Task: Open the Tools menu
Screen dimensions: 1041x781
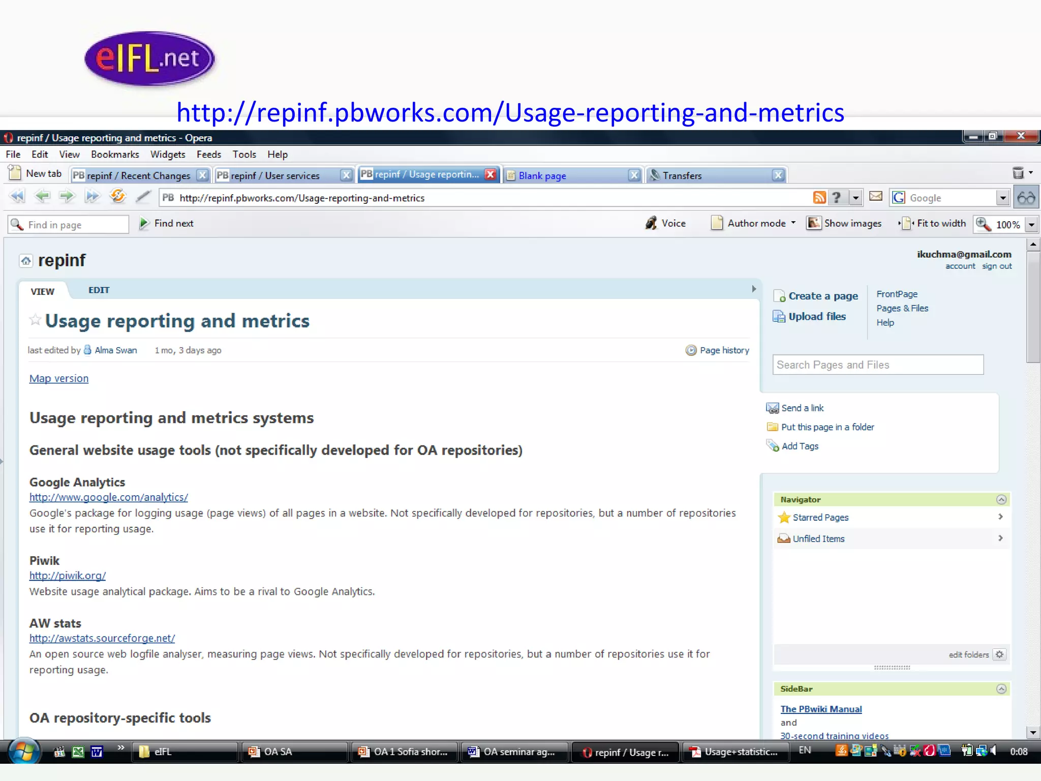Action: tap(244, 155)
